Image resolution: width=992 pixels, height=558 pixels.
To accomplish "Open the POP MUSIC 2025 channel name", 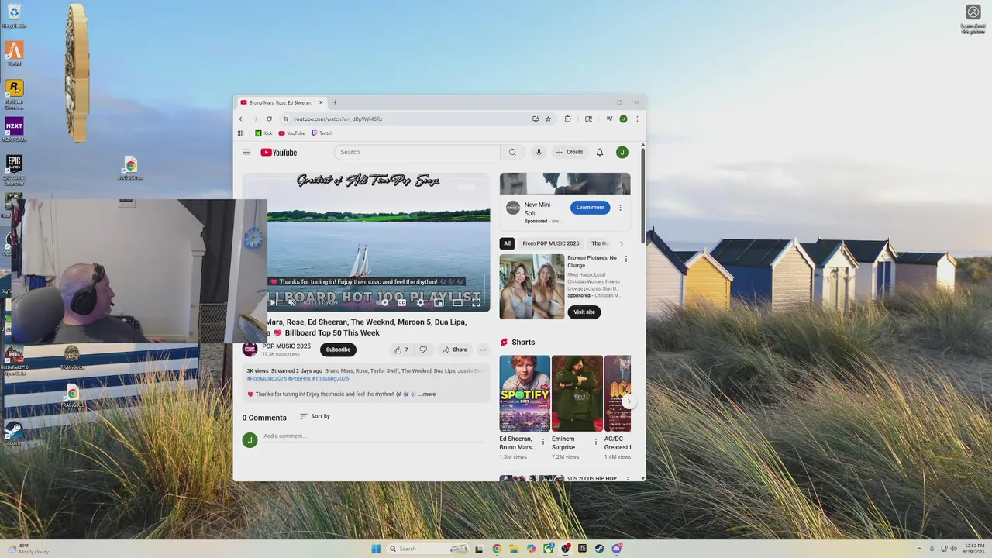I will (286, 346).
